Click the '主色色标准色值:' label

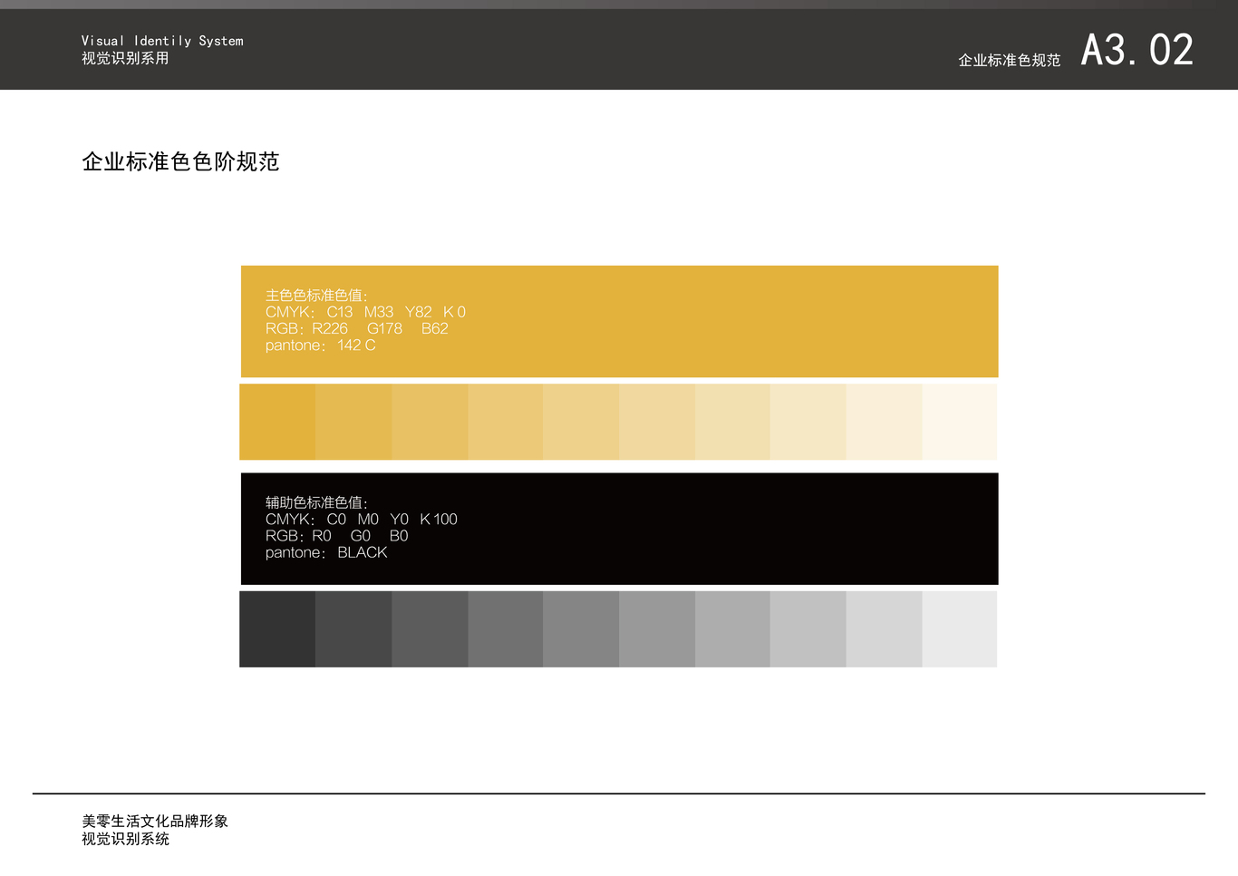(x=317, y=296)
